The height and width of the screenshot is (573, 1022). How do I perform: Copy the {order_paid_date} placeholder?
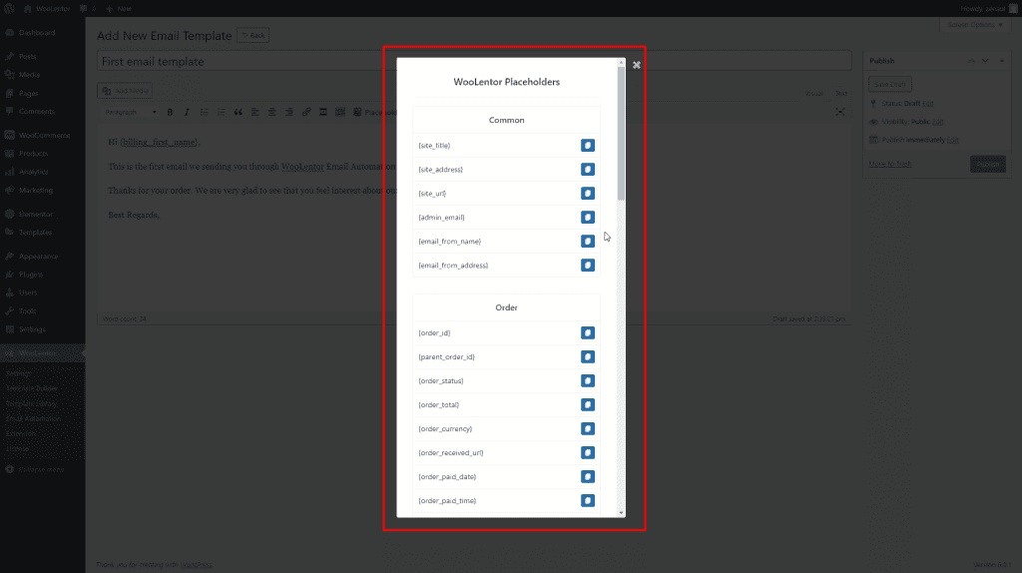pos(588,477)
